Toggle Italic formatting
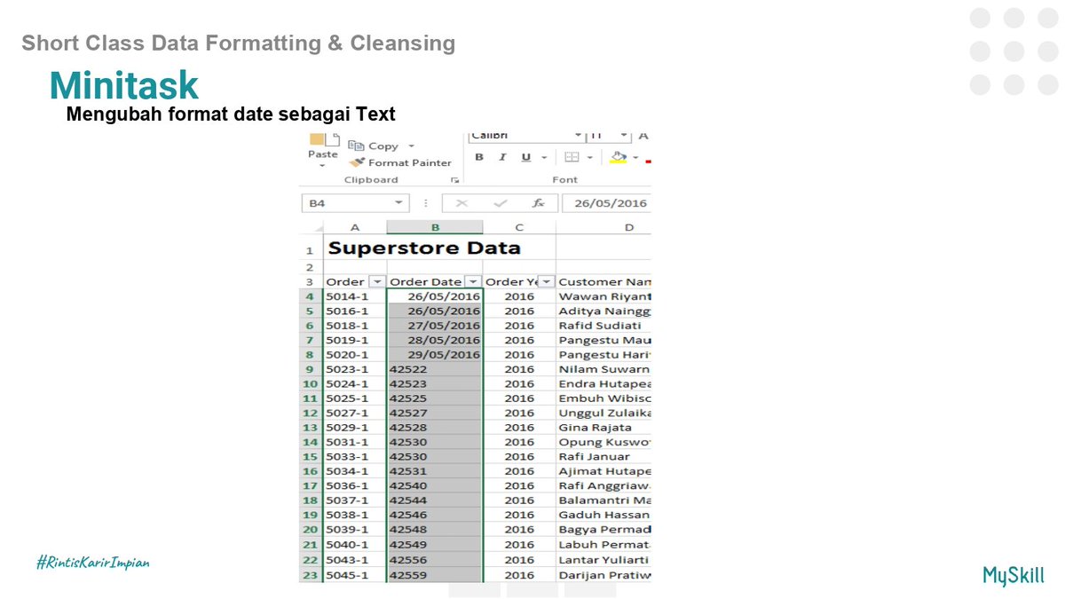Image resolution: width=1065 pixels, height=599 pixels. click(x=502, y=157)
